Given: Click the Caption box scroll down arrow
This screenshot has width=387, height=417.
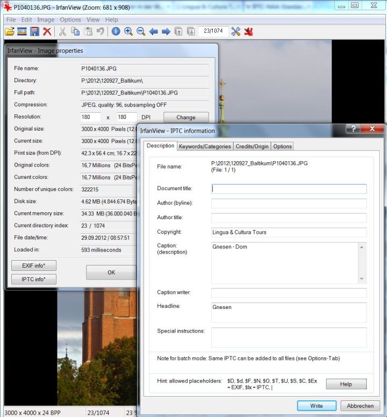Looking at the screenshot, I should pyautogui.click(x=362, y=279).
